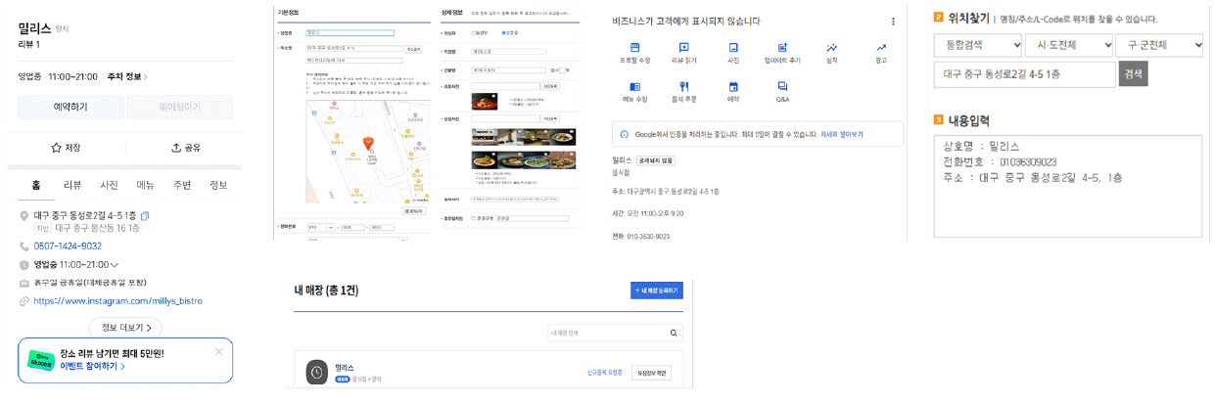Screen dimensions: 1215x404
Task: Click the 밀리스 store clock icon
Action: 316,372
